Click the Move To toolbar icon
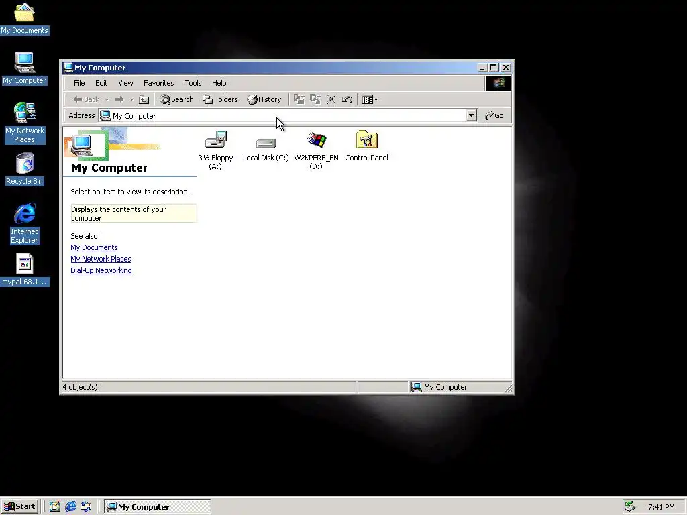Screen dimensions: 687x515 pyautogui.click(x=299, y=99)
